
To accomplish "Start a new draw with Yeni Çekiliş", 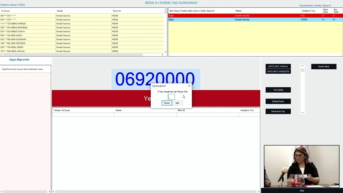I will click(x=278, y=90).
